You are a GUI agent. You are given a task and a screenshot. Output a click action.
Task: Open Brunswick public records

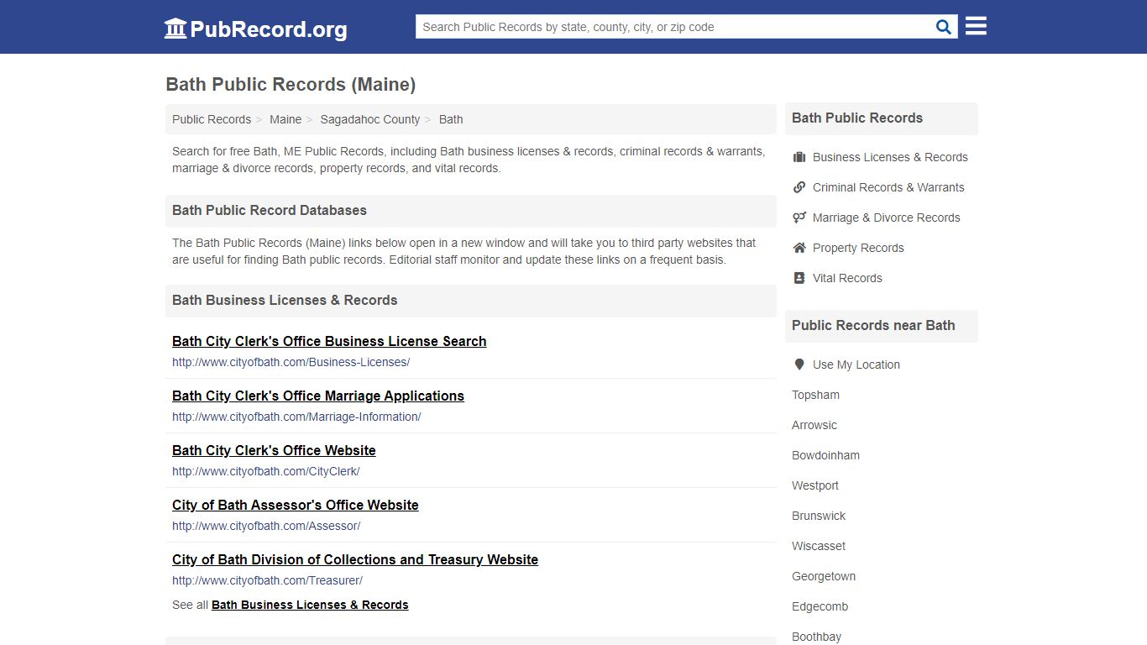tap(819, 516)
